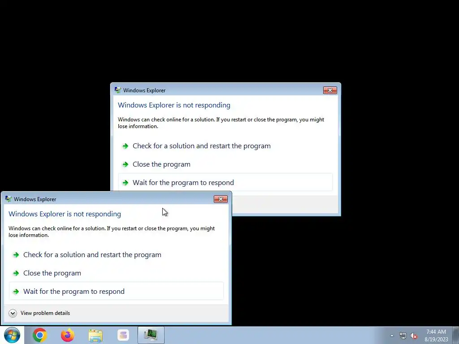Open the network status tray icon
Screen dimensions: 459x344
coord(403,335)
